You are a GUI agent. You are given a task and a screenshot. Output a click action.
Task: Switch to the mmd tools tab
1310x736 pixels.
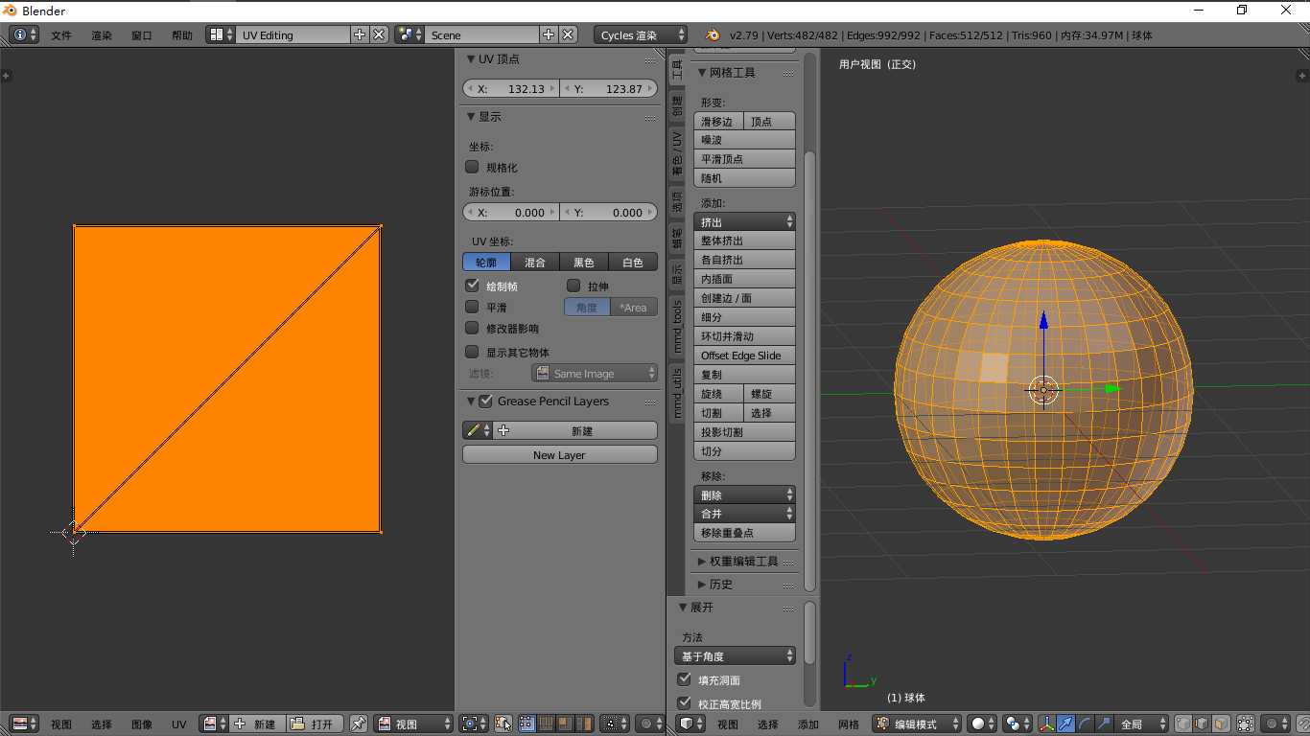tap(677, 326)
